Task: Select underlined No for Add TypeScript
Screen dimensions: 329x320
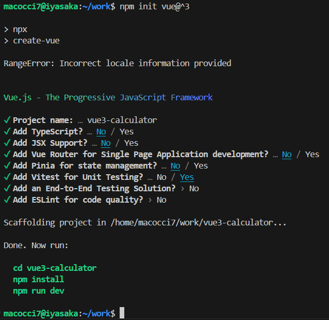Action: pos(101,132)
